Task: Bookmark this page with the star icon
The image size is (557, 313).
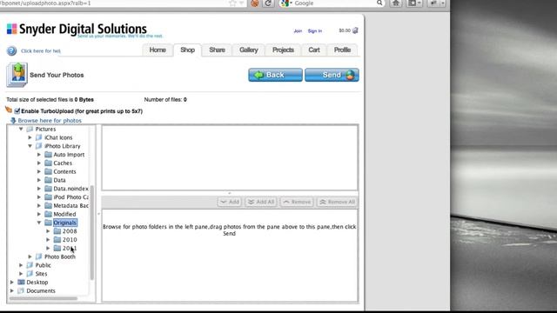Action: click(x=232, y=3)
